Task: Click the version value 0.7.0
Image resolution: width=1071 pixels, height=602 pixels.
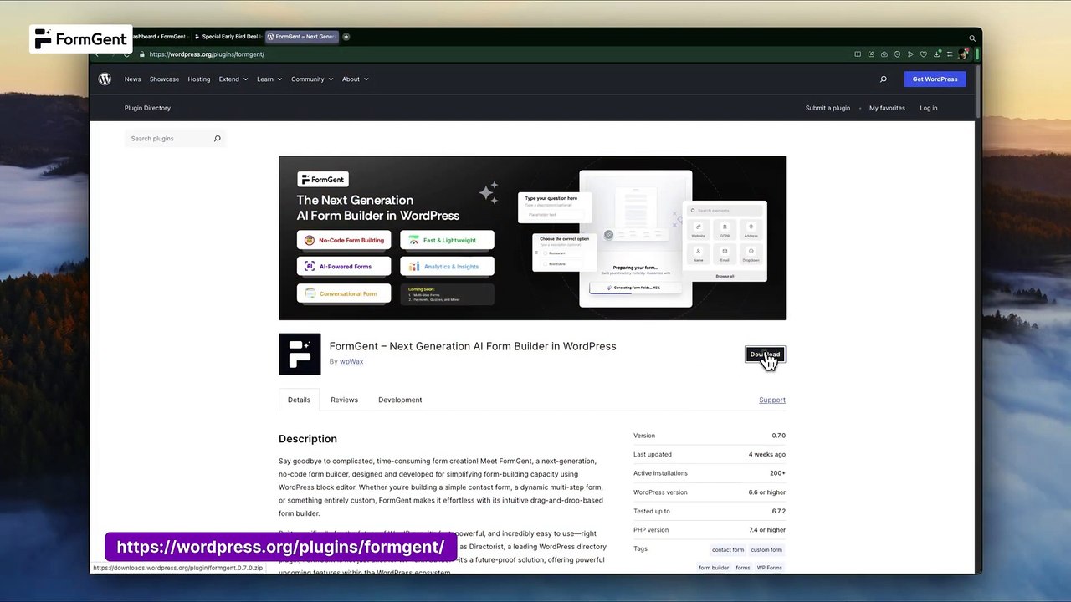Action: pyautogui.click(x=778, y=436)
